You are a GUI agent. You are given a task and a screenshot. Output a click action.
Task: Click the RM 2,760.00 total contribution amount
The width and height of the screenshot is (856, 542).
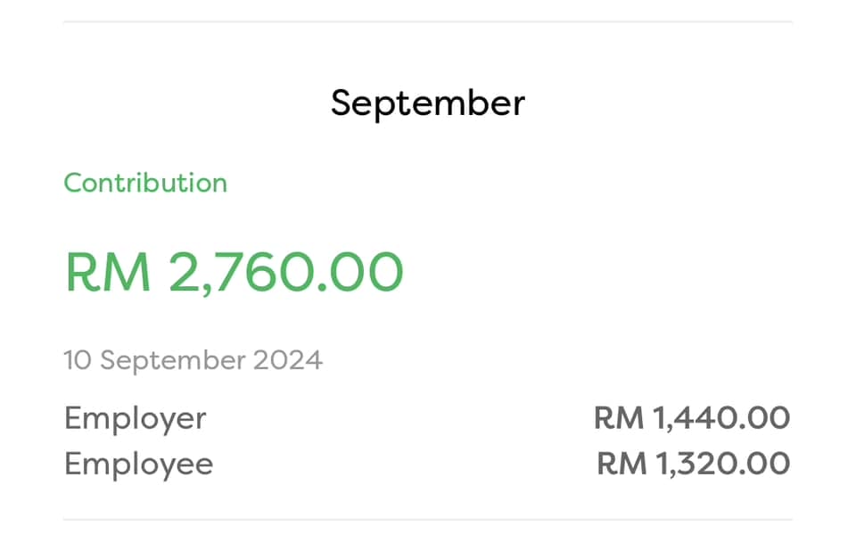[235, 273]
